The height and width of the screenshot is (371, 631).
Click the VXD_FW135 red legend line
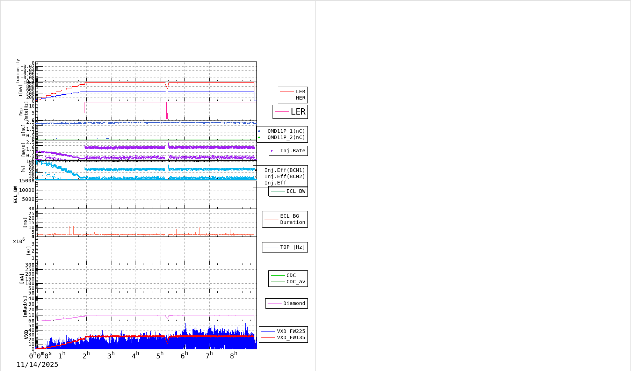pyautogui.click(x=268, y=338)
